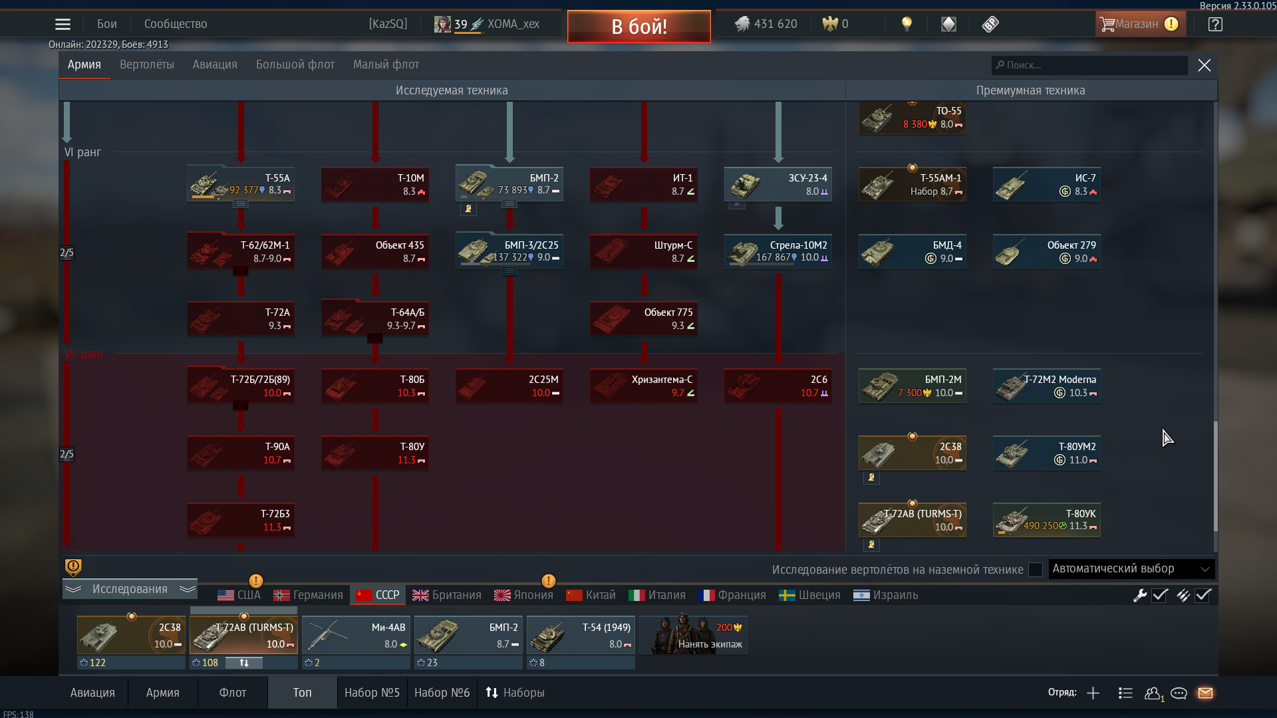This screenshot has height=718, width=1277.
Task: Open the Battle Pass BP icon
Action: tap(990, 24)
